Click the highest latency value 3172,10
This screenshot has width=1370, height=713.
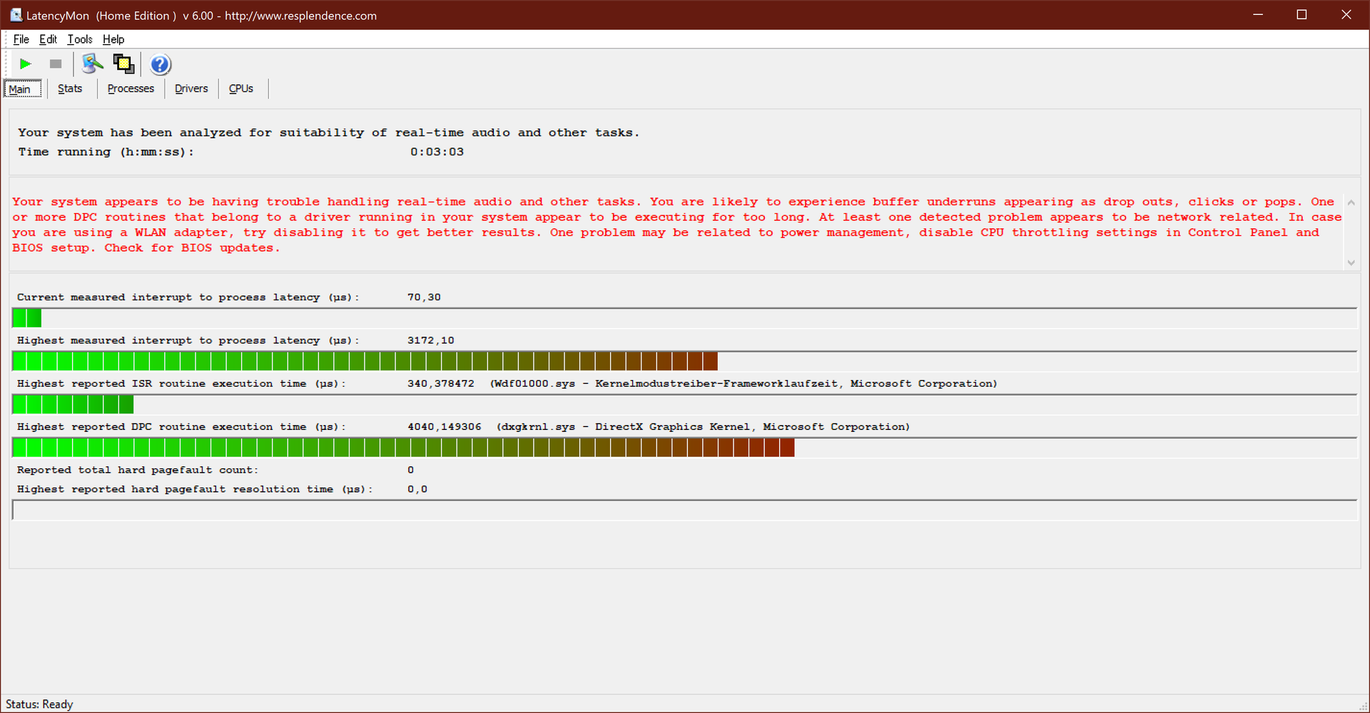point(430,341)
